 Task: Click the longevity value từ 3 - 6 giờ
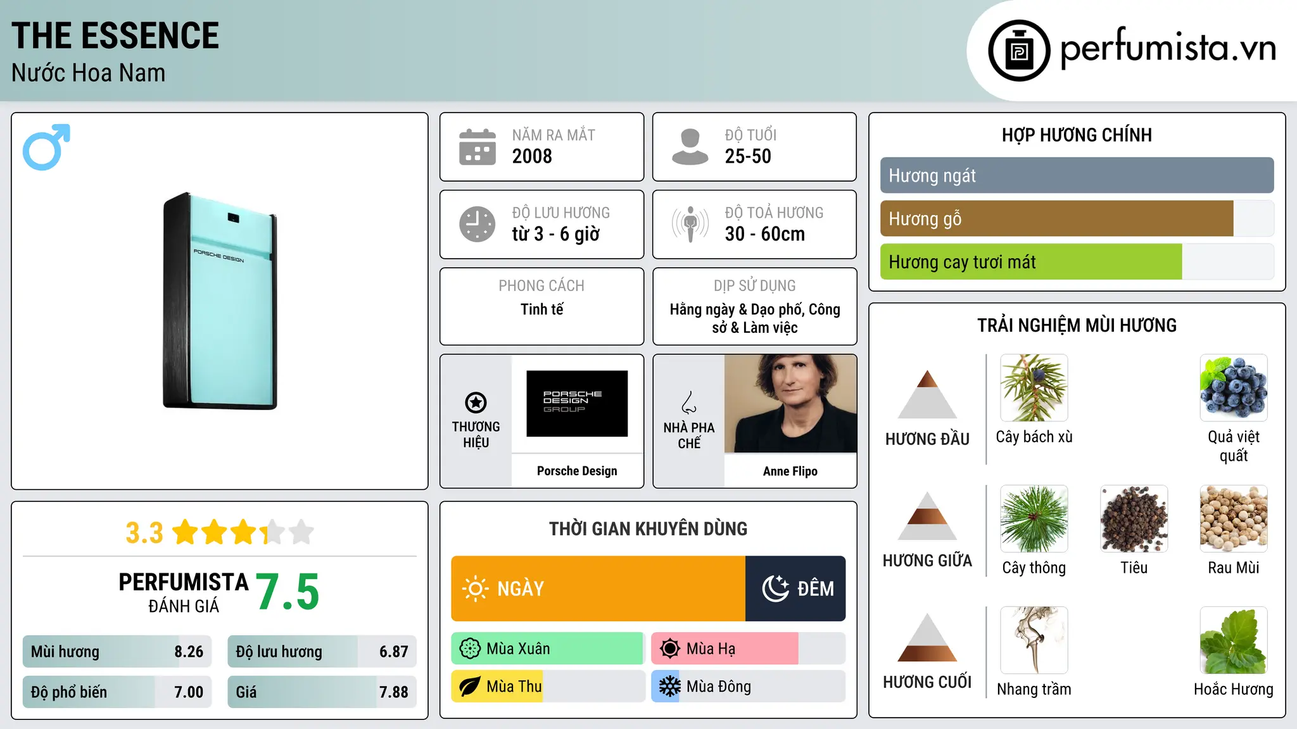556,234
